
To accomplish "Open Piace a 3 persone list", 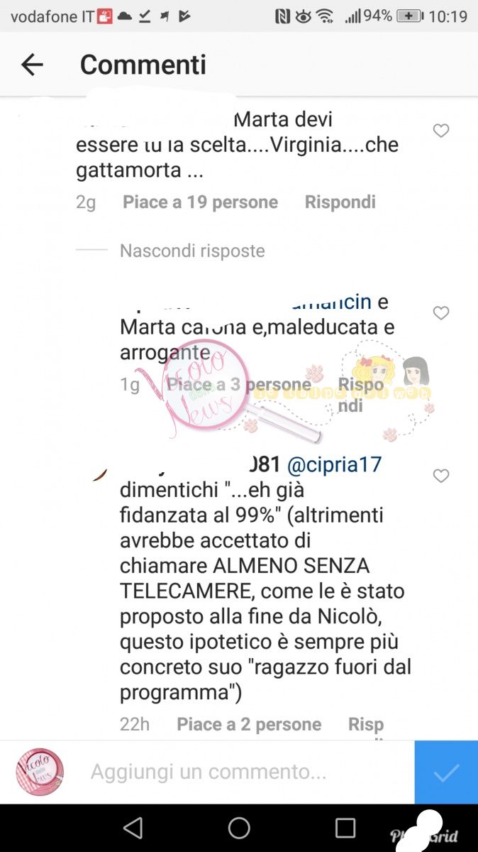I will [x=238, y=385].
